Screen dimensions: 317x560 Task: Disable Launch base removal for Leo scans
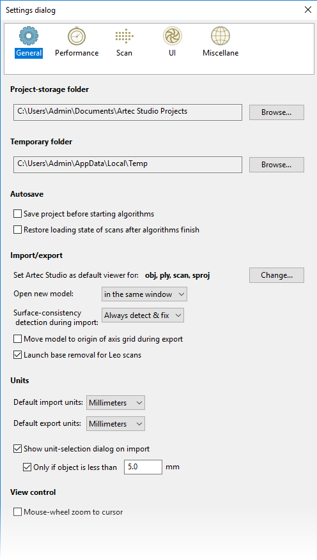(17, 355)
